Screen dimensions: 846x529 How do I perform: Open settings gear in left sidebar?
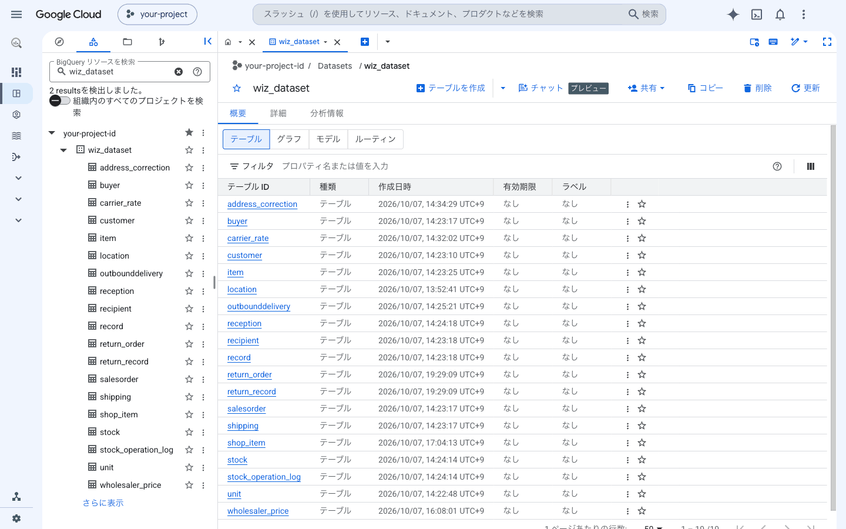(x=16, y=518)
